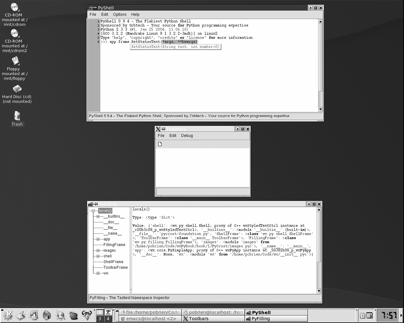Open the Edit menu in Toolbars window
This screenshot has width=404, height=323.
(x=173, y=136)
